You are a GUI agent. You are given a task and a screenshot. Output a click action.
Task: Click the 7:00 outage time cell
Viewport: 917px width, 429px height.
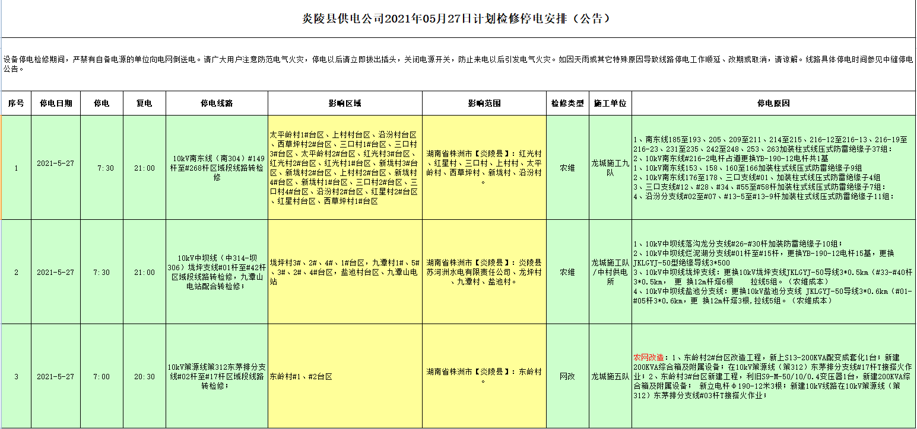(101, 376)
